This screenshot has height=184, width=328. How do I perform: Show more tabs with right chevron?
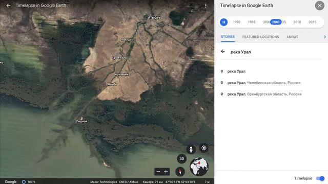click(x=324, y=37)
